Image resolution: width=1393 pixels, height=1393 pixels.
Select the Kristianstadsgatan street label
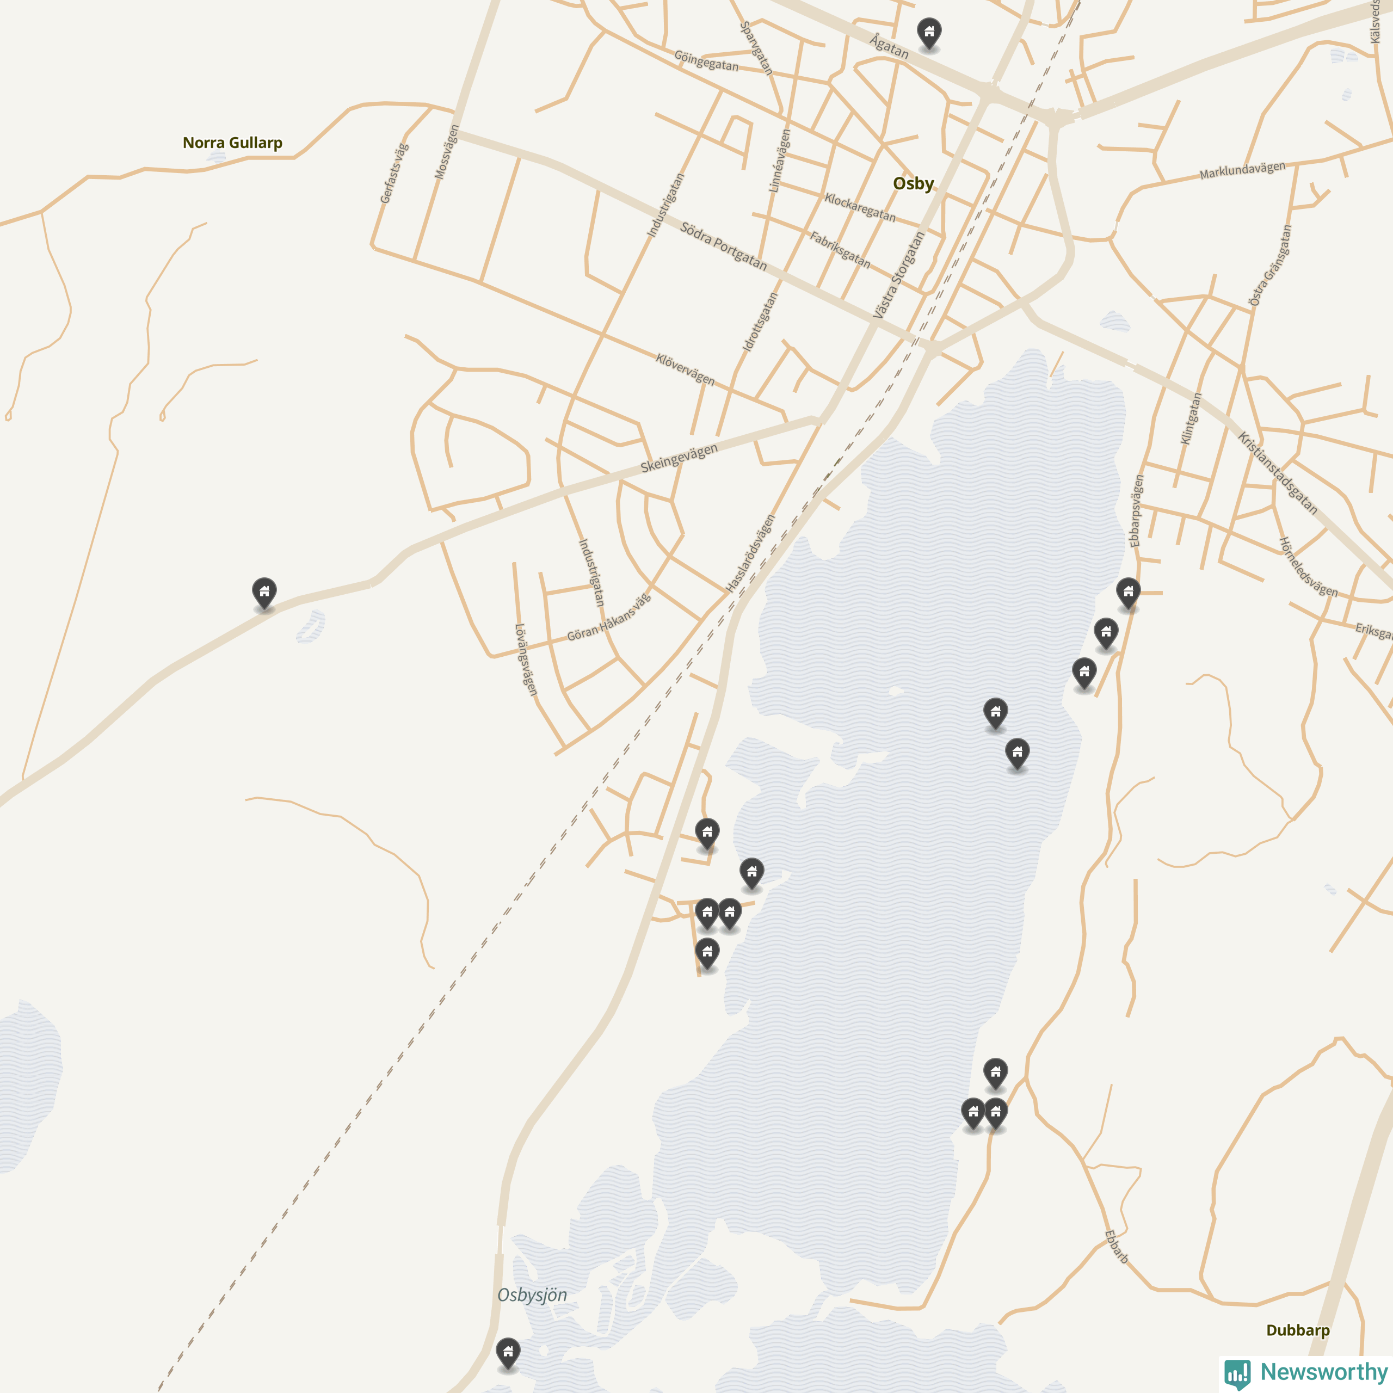pyautogui.click(x=1278, y=473)
